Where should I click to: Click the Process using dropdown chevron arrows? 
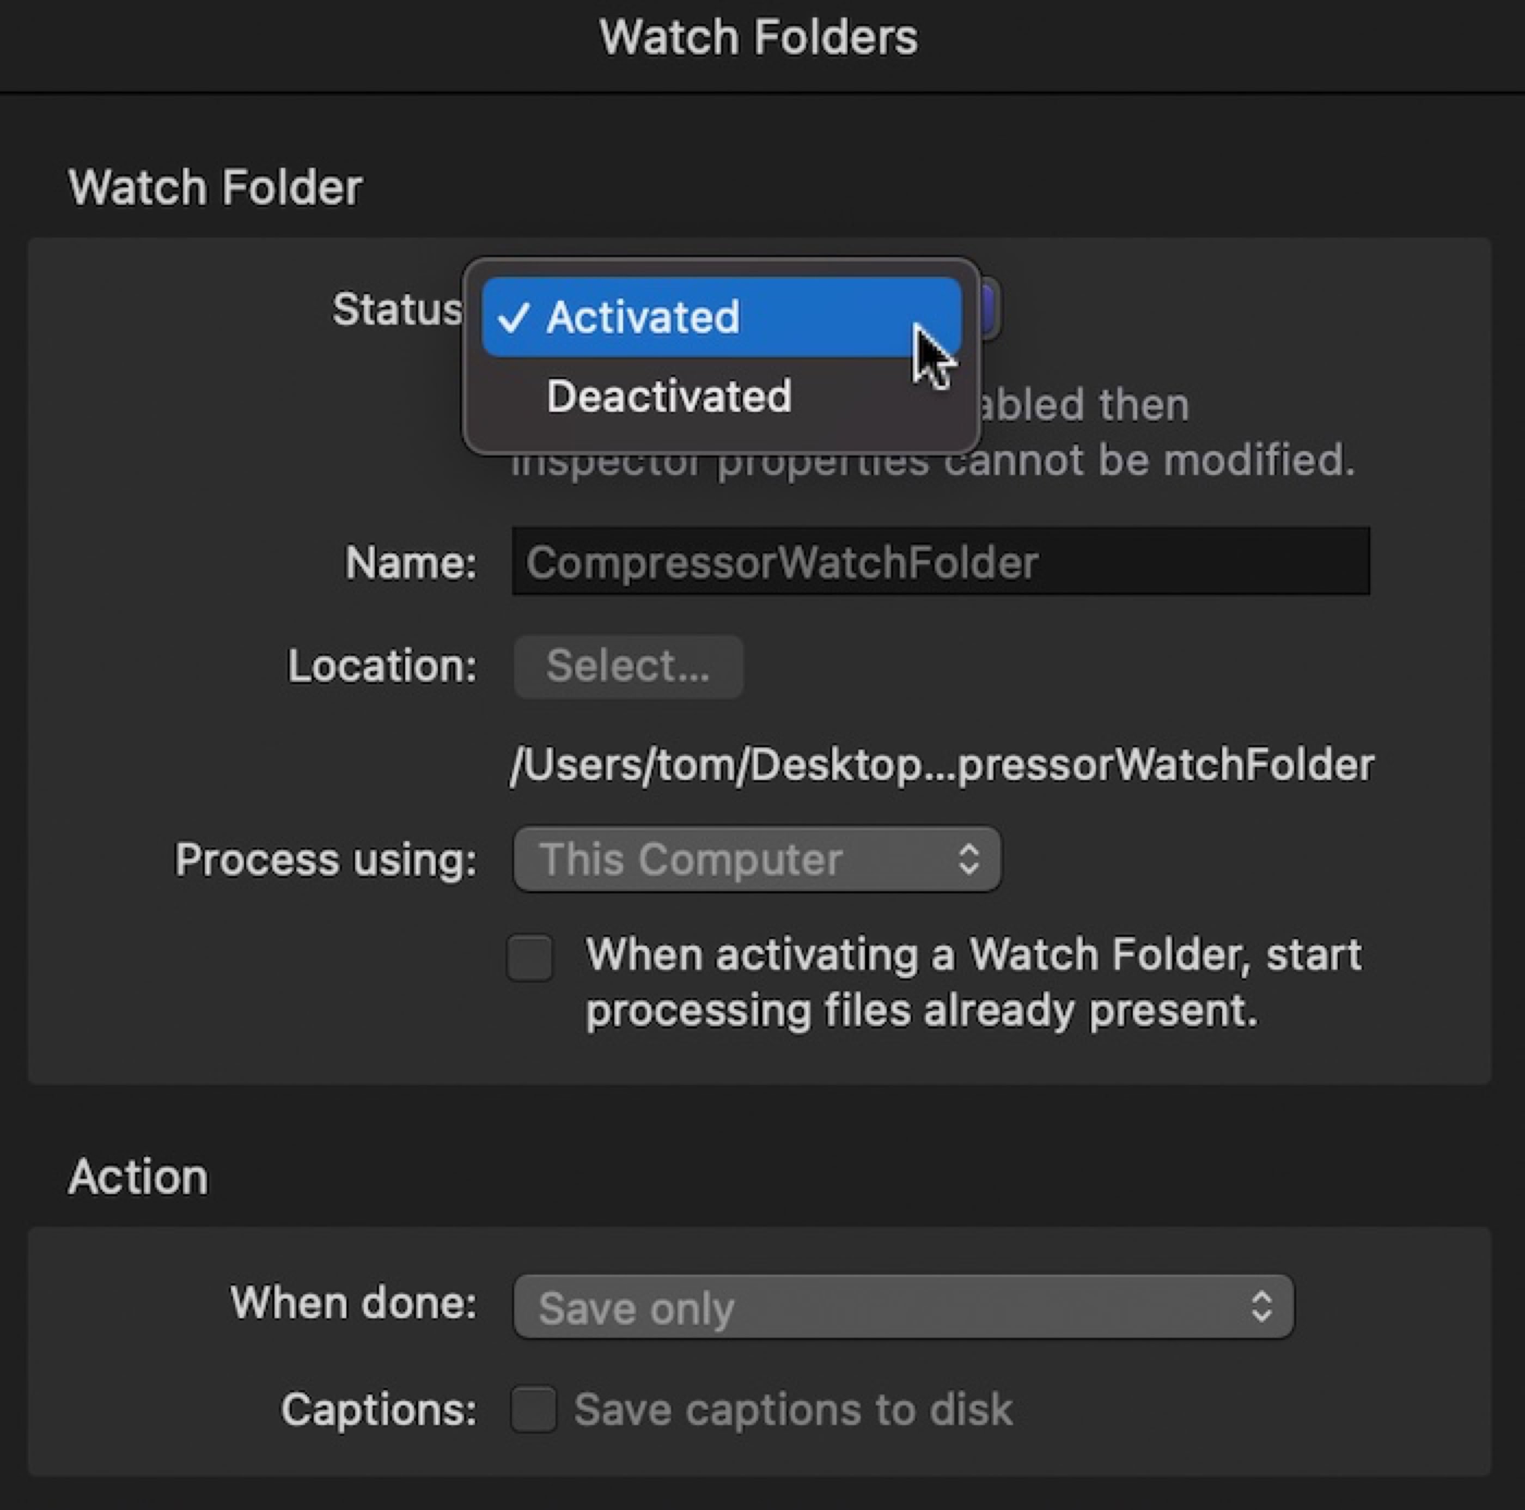coord(969,859)
